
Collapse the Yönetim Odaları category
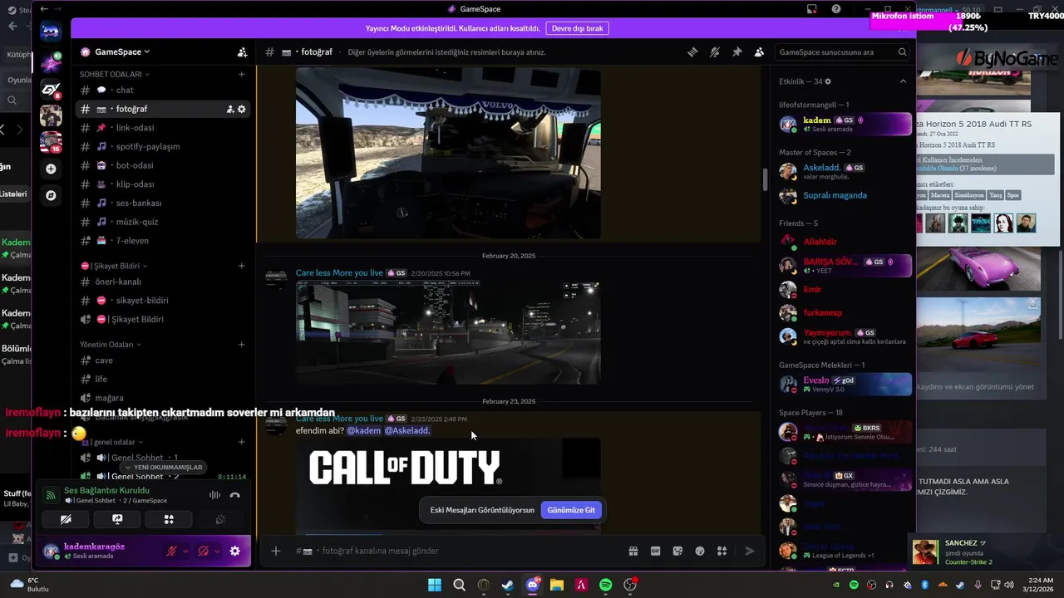tap(111, 344)
